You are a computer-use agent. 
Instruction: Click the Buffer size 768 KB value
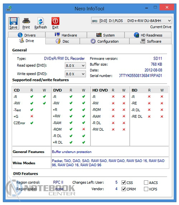click(x=156, y=64)
